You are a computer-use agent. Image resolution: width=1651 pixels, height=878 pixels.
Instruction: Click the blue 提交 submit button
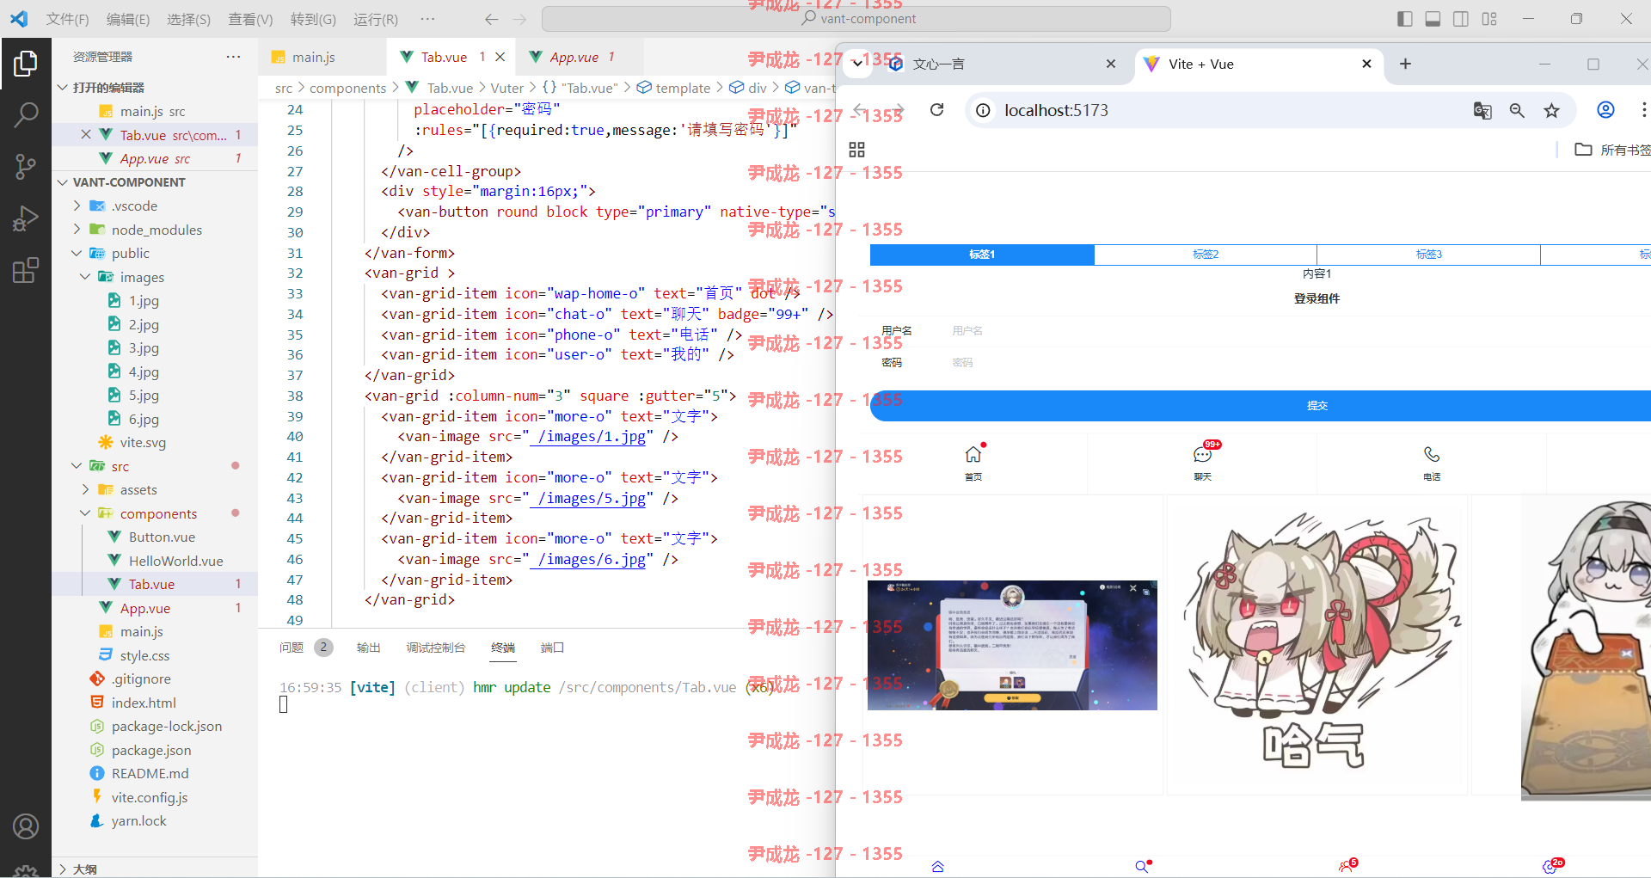1261,406
